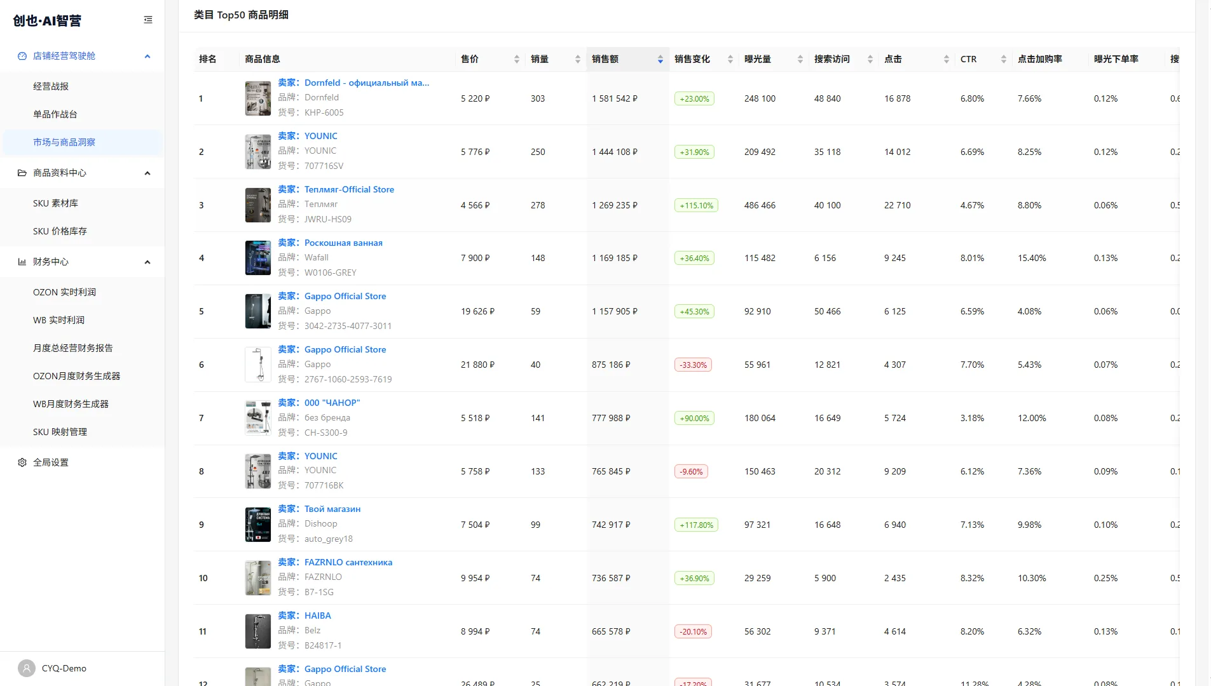This screenshot has width=1211, height=686.
Task: Click product thumbnail for W0106-GREY
Action: click(x=258, y=258)
